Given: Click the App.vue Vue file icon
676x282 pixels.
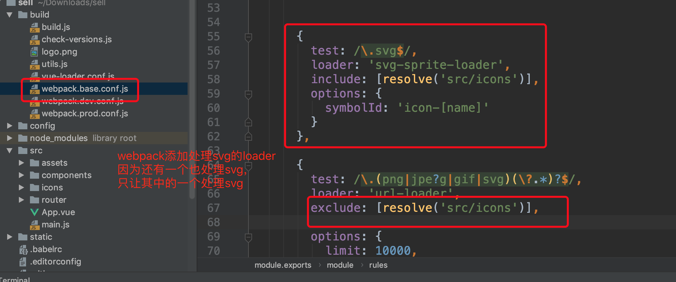Looking at the screenshot, I should [34, 212].
